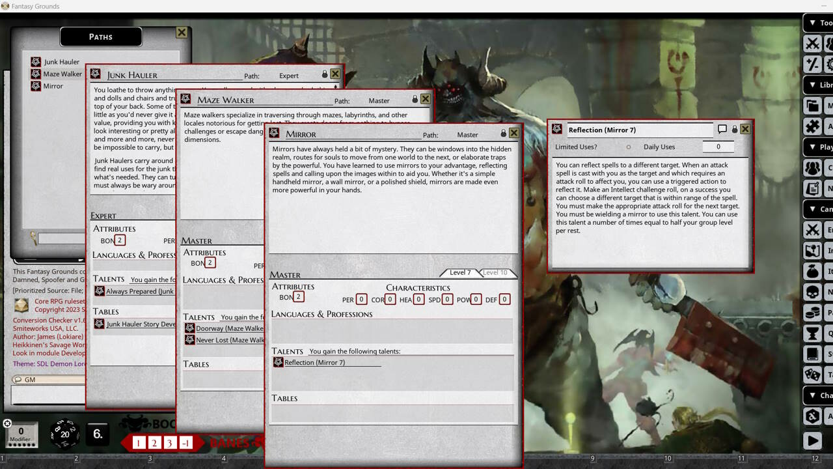Screen dimensions: 833x469
Task: Toggle the lock on the Mirror path window
Action: (504, 132)
